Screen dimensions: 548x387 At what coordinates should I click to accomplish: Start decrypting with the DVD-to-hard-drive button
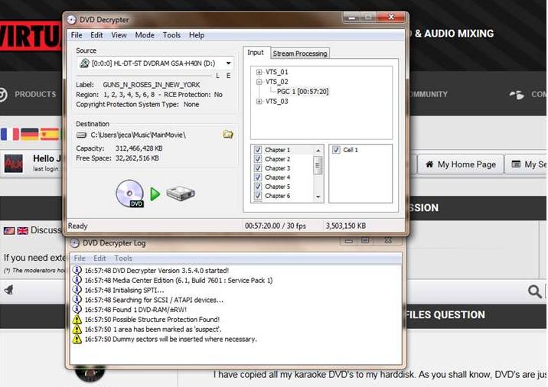pos(155,193)
